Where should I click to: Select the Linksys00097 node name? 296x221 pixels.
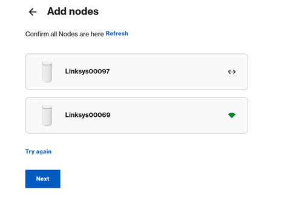tap(87, 71)
